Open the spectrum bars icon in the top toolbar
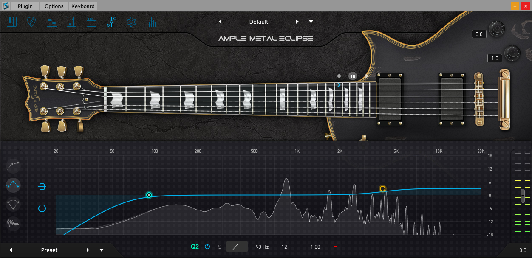 click(x=151, y=22)
